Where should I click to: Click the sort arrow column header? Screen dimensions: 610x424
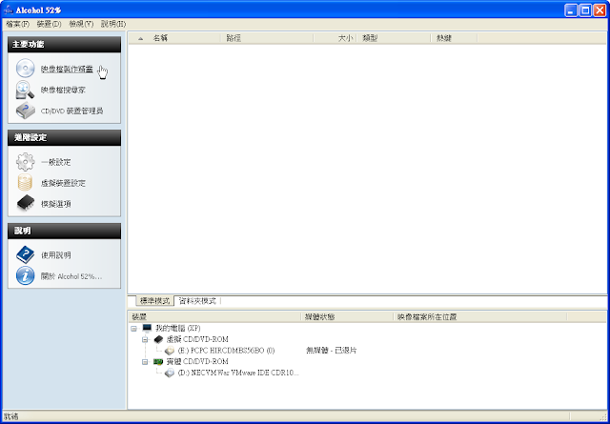click(140, 38)
